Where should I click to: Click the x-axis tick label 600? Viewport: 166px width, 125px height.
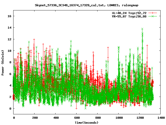[77, 118]
